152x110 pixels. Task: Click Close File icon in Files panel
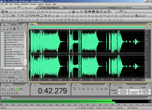point(7,29)
